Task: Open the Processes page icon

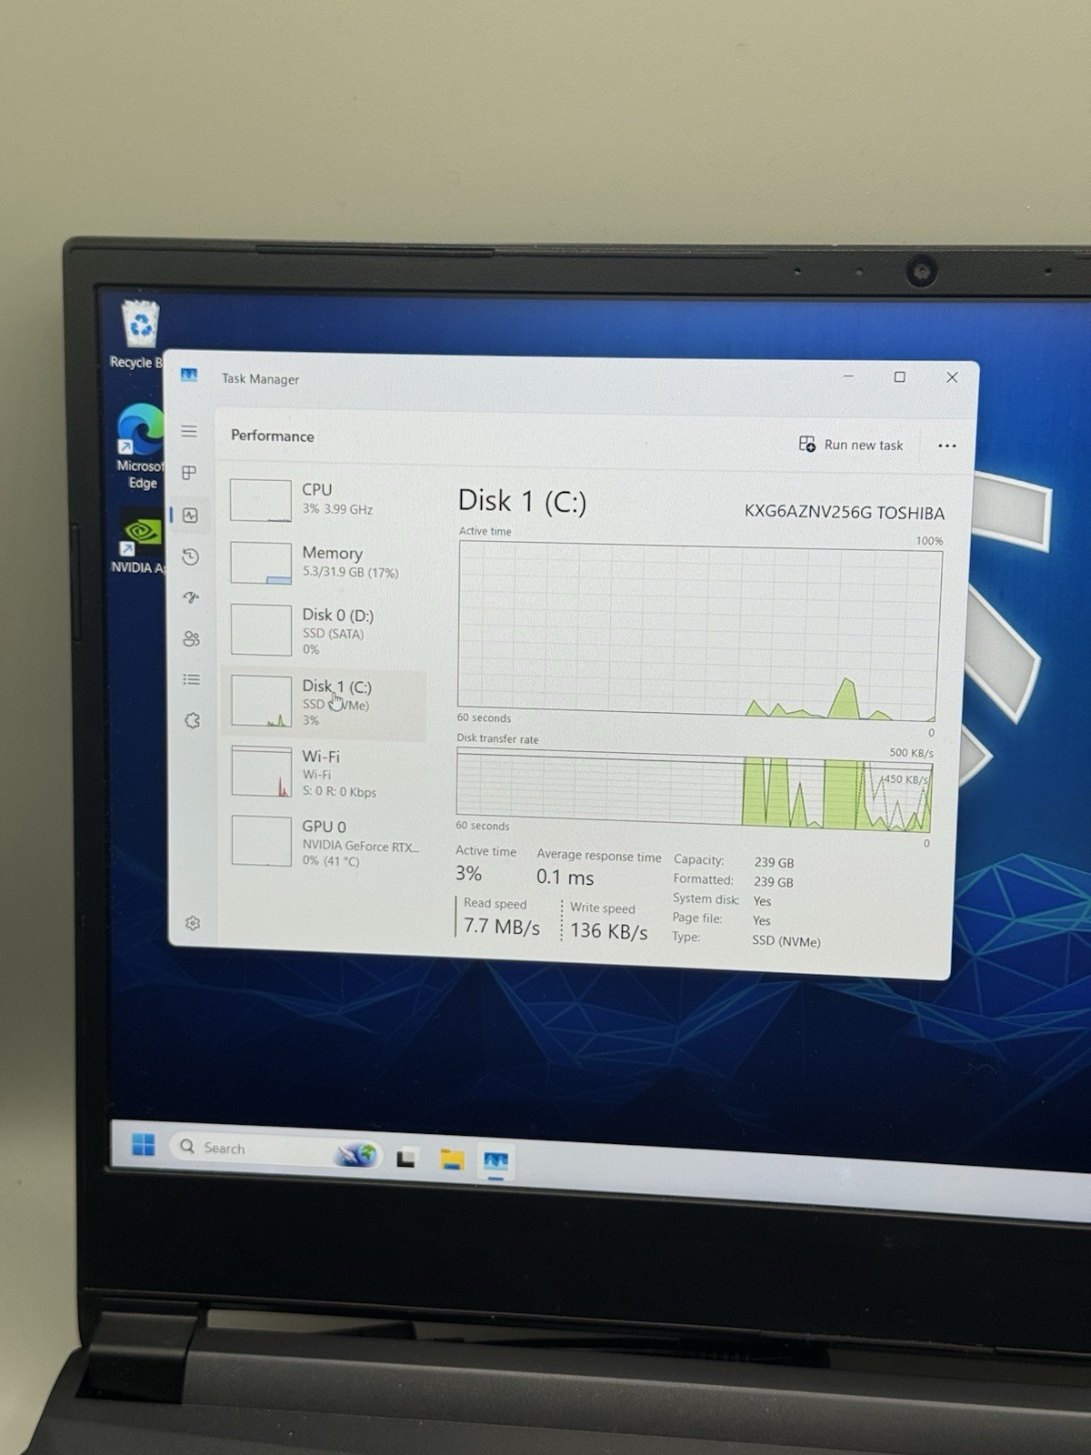Action: (189, 473)
